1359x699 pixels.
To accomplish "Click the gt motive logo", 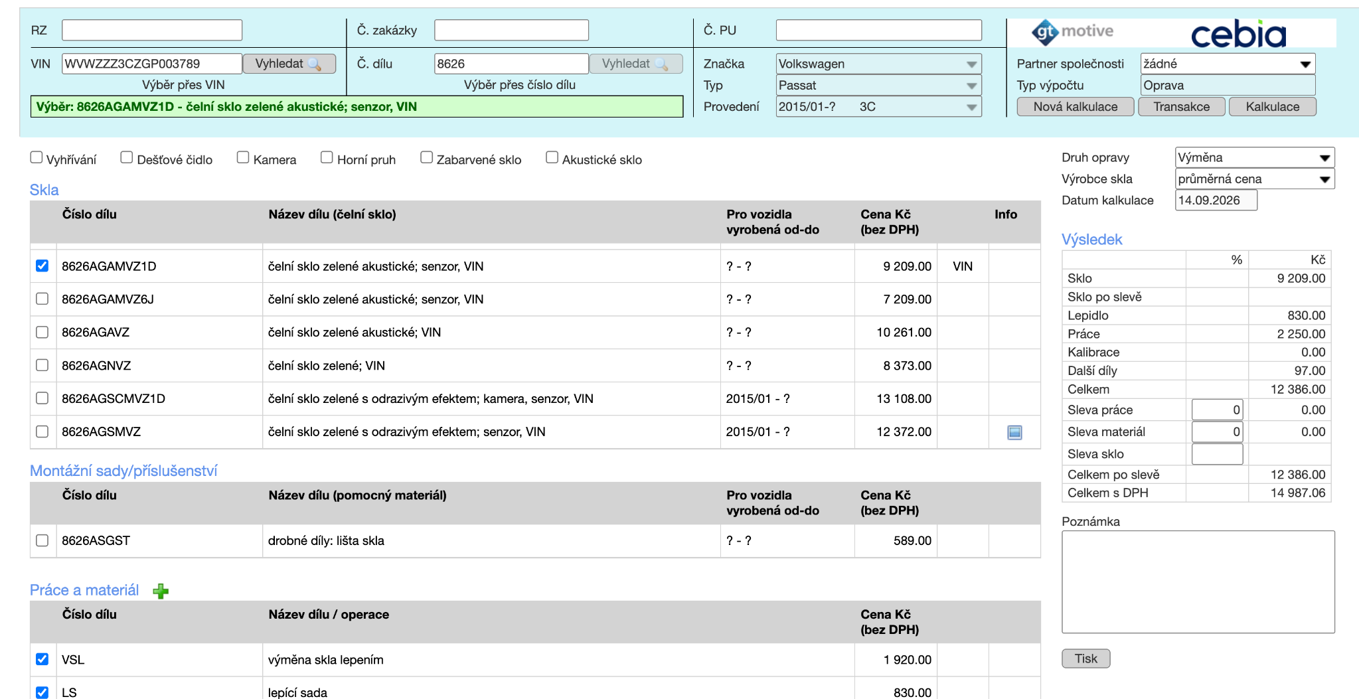I will 1072,31.
